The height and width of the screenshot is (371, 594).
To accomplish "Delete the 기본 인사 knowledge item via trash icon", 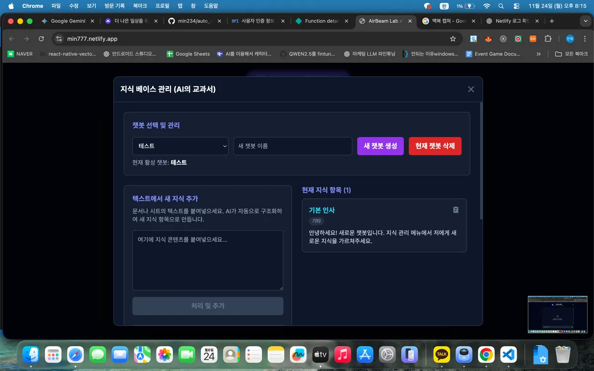I will click(x=455, y=210).
